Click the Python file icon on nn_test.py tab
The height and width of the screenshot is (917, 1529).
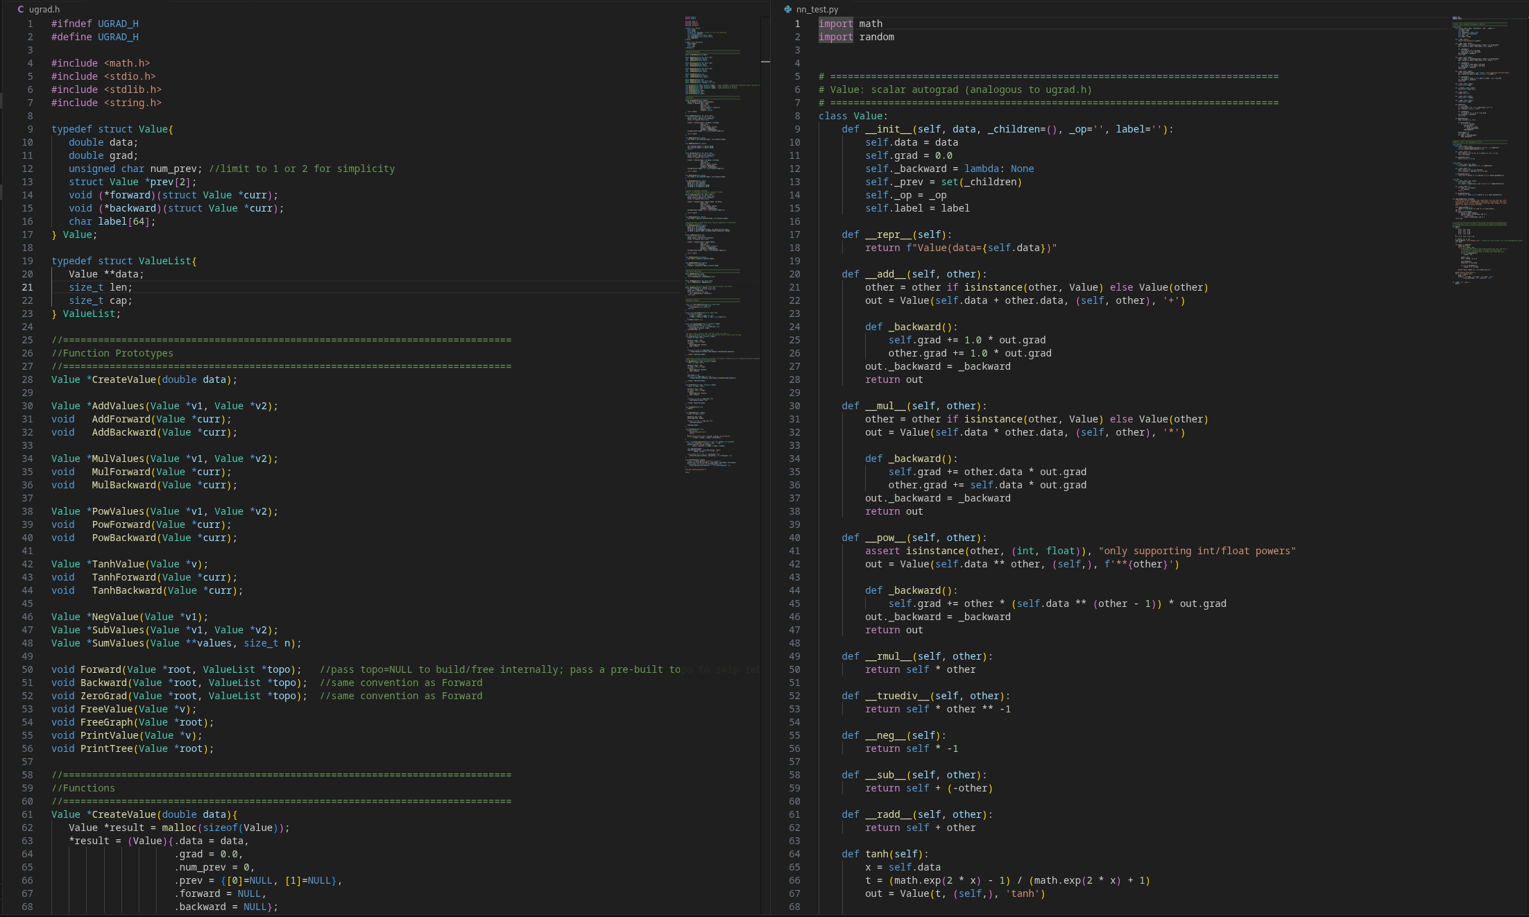tap(787, 9)
